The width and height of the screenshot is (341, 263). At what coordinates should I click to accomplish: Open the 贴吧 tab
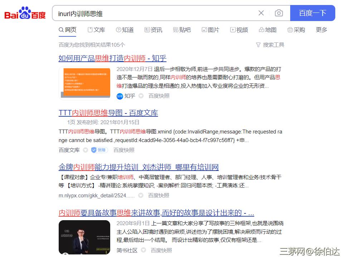(182, 30)
